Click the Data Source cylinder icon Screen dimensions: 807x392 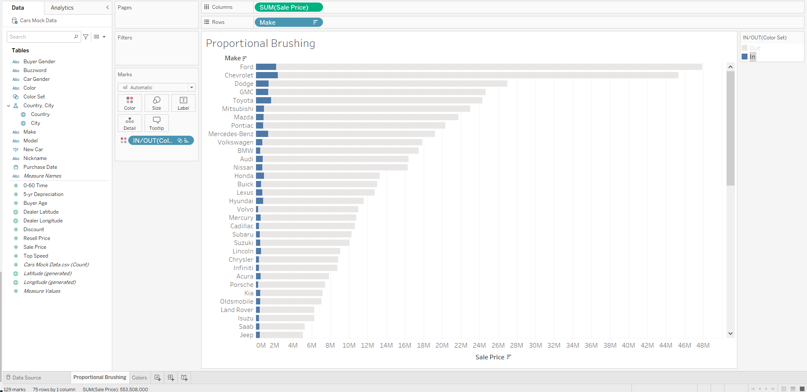tap(8, 377)
